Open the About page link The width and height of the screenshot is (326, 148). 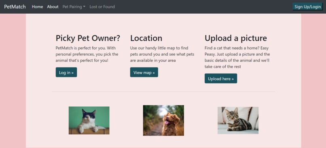click(x=53, y=6)
